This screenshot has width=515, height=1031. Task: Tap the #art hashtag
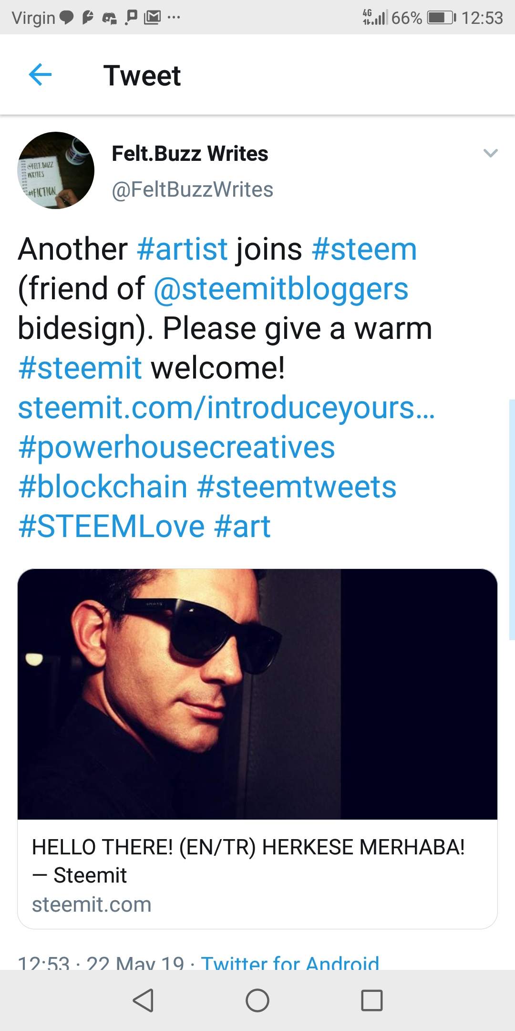tap(242, 526)
